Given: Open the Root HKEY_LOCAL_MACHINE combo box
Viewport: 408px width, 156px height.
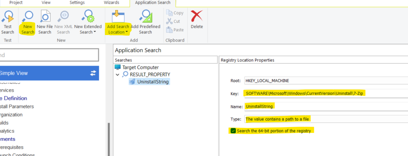Looking at the screenshot, I should [x=326, y=81].
